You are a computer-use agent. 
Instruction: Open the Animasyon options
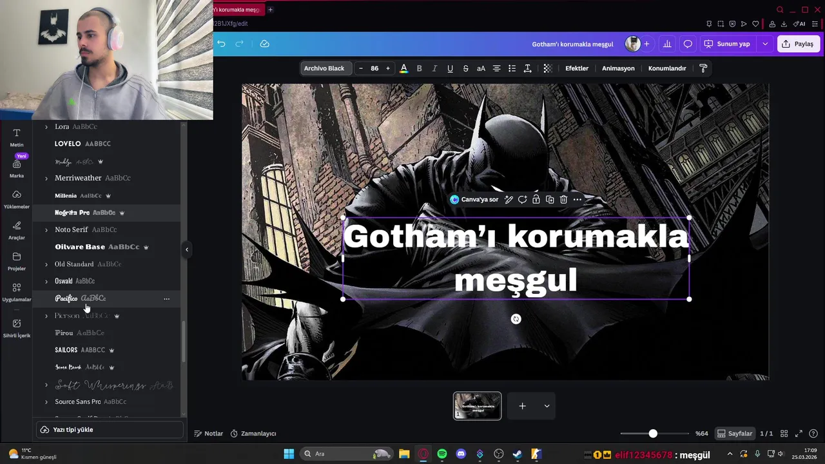click(x=618, y=68)
